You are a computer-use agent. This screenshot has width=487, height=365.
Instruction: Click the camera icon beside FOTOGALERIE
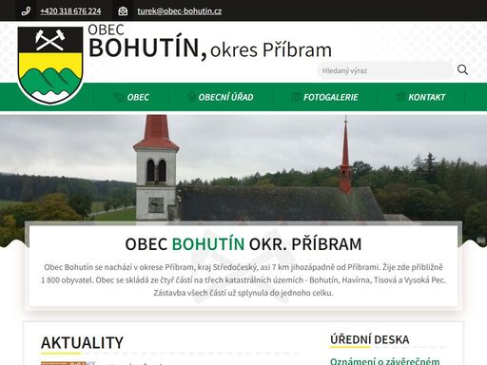(x=296, y=97)
